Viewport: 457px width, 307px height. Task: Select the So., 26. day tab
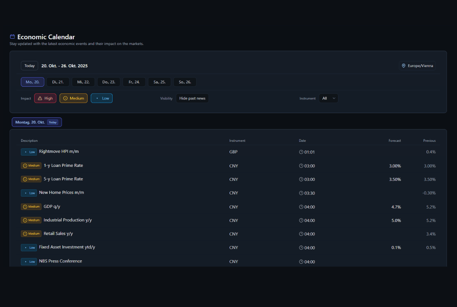point(185,82)
